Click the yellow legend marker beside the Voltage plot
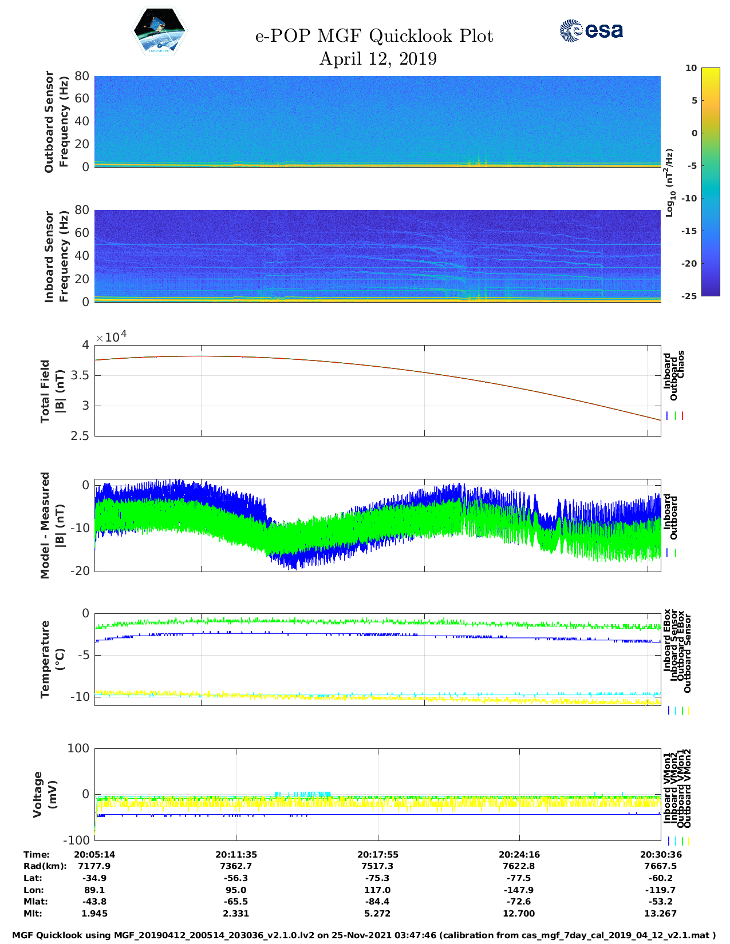 tap(688, 841)
